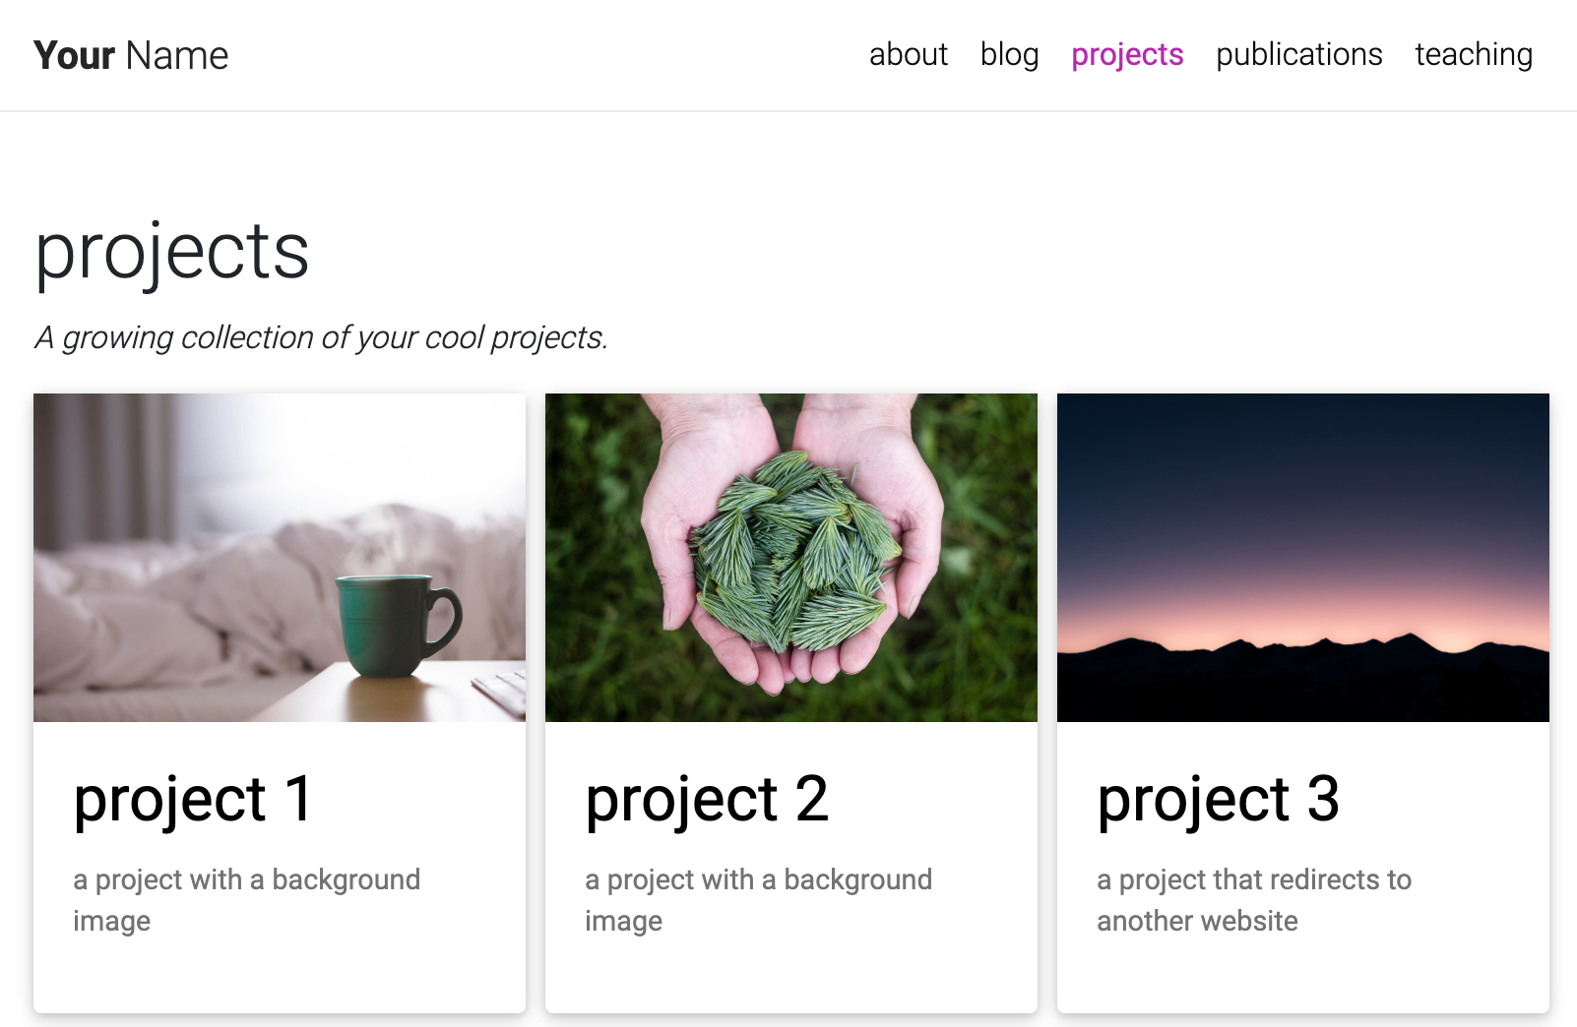Open project 2 via pine needles photo

[x=790, y=557]
